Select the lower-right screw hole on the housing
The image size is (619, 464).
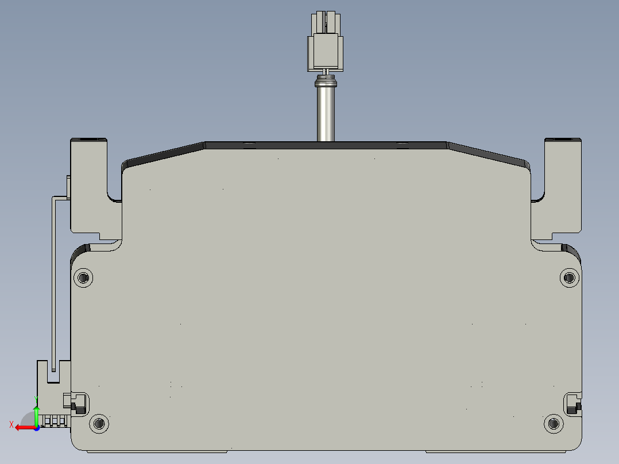pyautogui.click(x=554, y=424)
